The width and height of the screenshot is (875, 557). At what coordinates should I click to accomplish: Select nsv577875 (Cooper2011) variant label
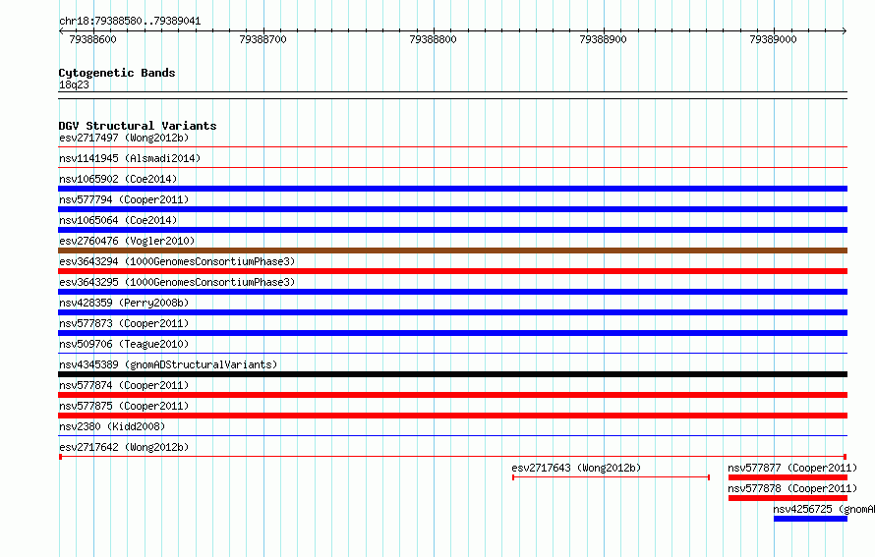tap(124, 406)
